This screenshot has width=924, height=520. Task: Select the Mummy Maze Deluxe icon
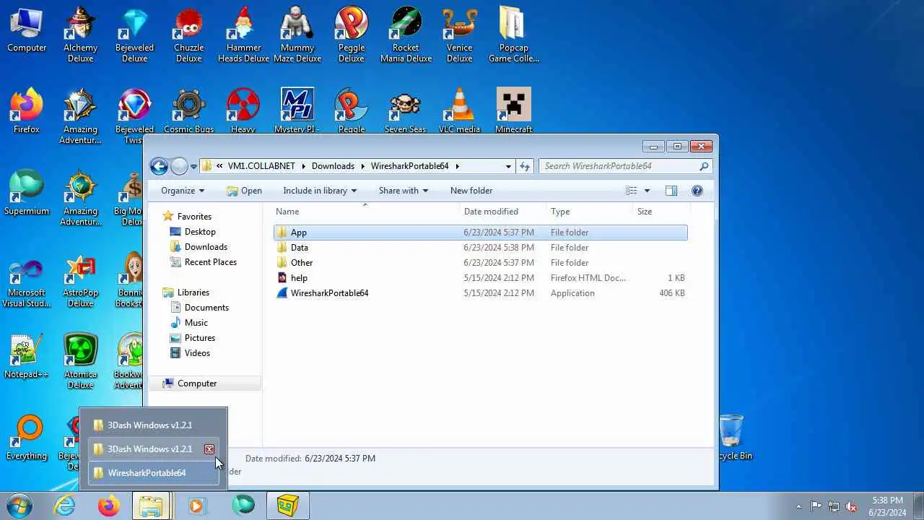(x=297, y=34)
